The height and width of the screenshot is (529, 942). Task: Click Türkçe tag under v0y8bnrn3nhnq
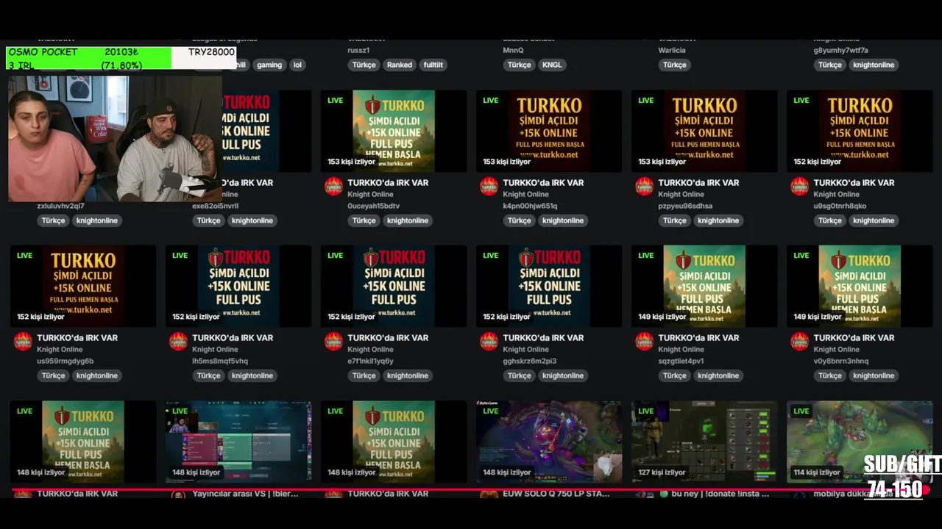[x=829, y=375]
